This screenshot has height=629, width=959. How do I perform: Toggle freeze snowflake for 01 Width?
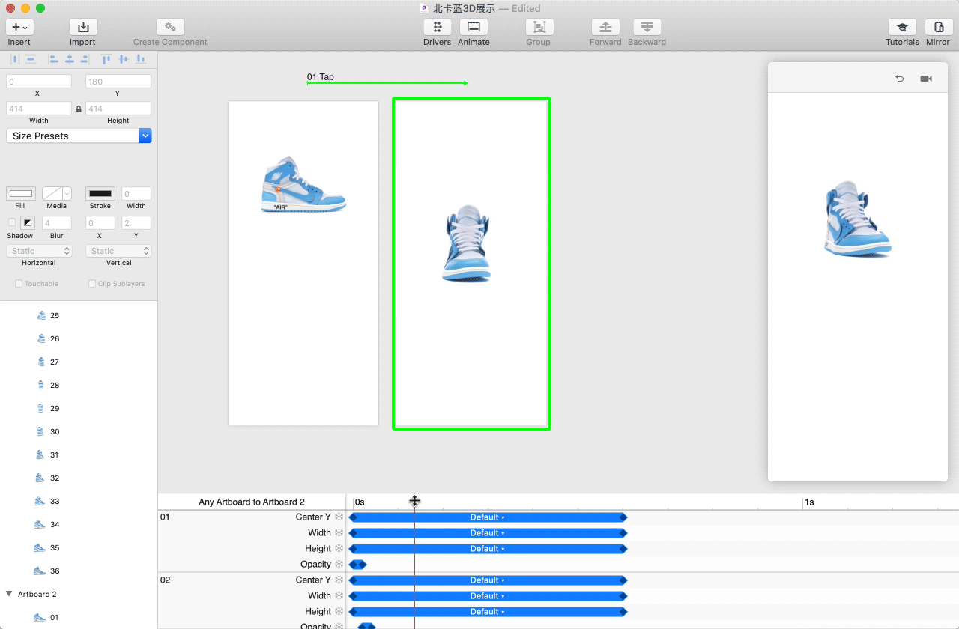click(339, 533)
